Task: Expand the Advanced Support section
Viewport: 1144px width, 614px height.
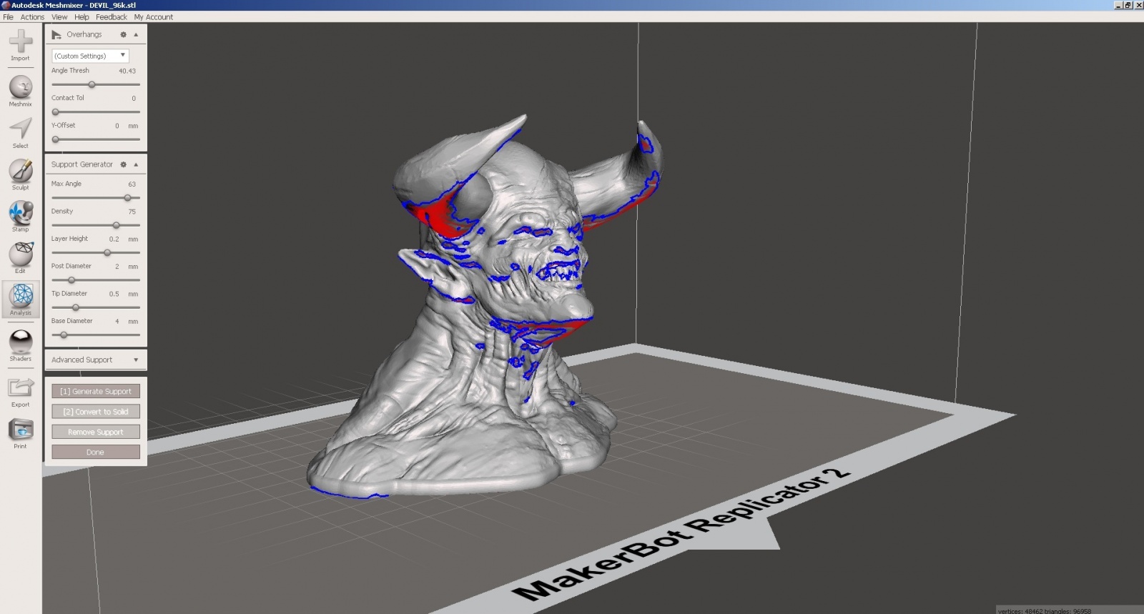Action: [x=96, y=360]
